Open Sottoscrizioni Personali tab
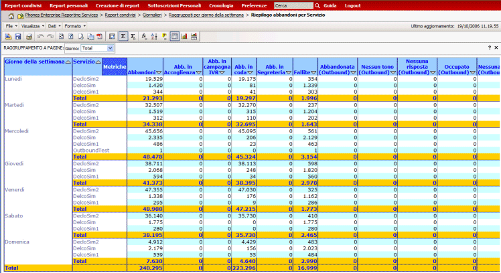This screenshot has width=501, height=273. [174, 5]
